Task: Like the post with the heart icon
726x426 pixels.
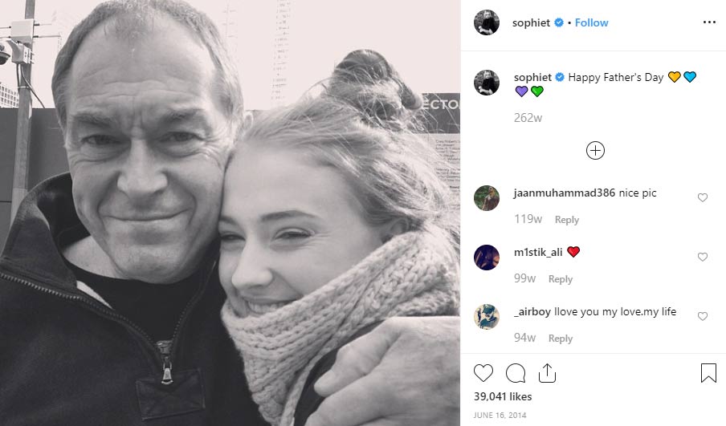Action: point(483,373)
